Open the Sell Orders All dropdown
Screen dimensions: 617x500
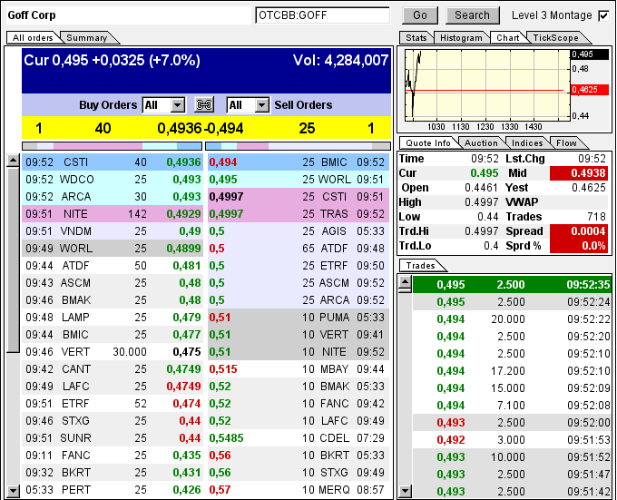[x=248, y=105]
